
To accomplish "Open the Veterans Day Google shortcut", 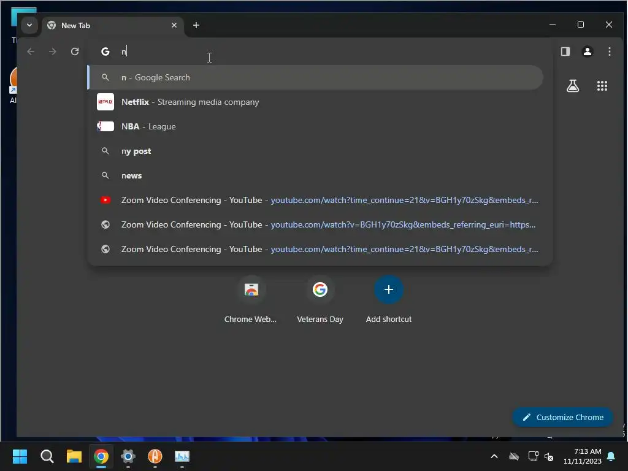I will tap(320, 299).
